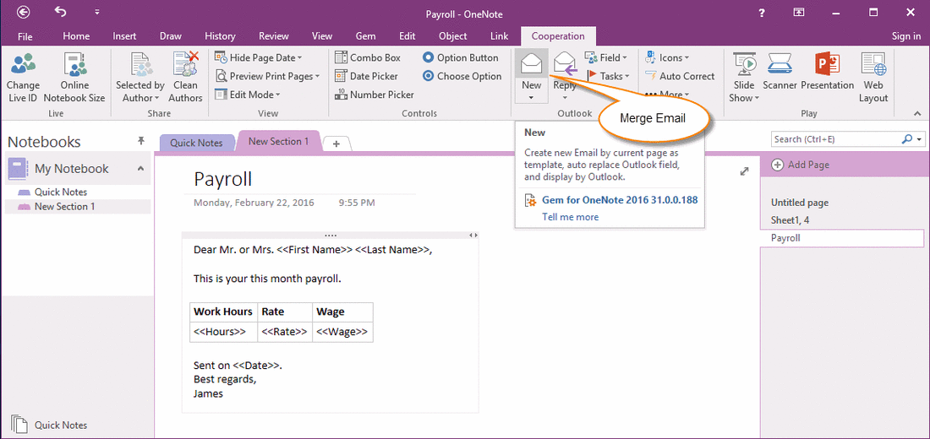
Task: Open the View ribbon tab
Action: pos(322,36)
